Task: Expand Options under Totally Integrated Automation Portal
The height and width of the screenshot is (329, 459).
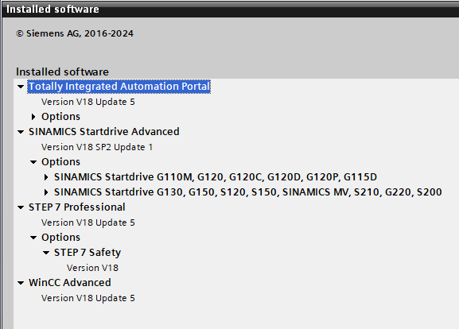Action: (33, 117)
